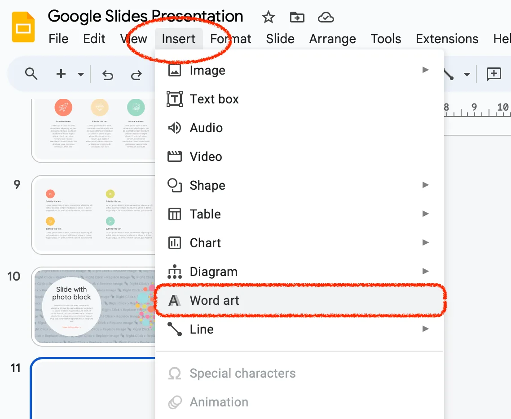
Task: Open the Tools menu
Action: click(x=386, y=39)
